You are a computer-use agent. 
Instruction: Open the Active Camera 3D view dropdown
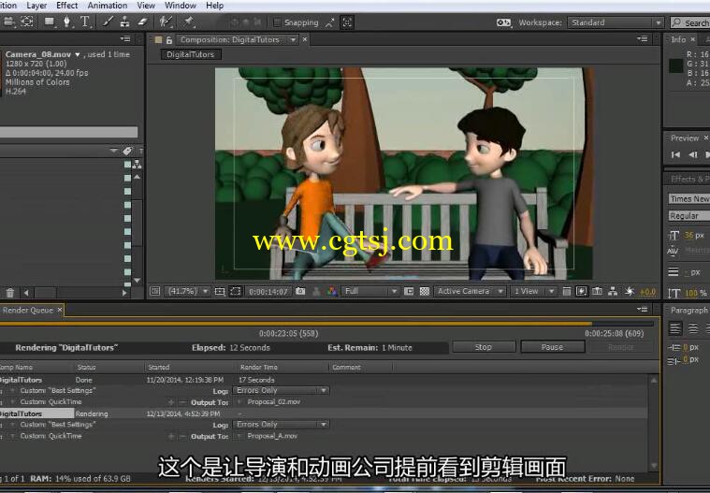[470, 291]
